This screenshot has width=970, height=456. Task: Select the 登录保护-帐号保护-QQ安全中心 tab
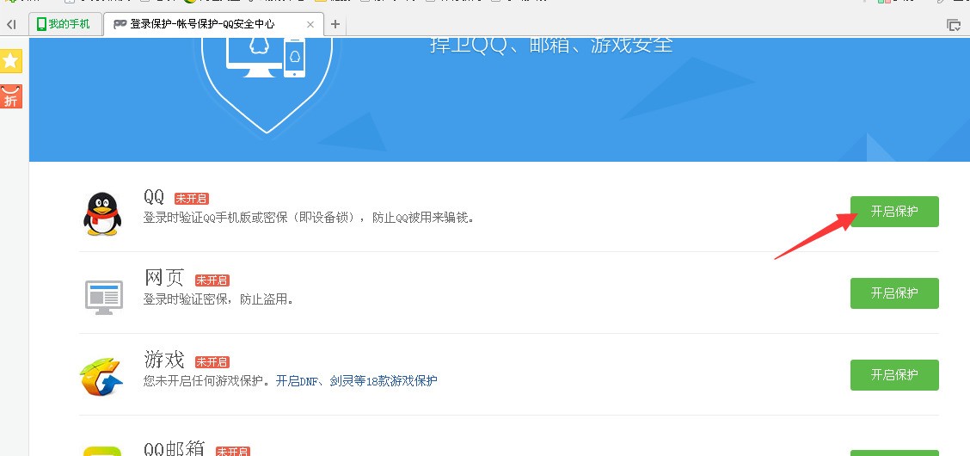214,24
